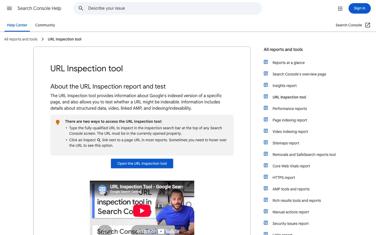Viewport: 376px width, 235px height.
Task: Click the breadcrumb chevron arrow
Action: tap(43, 39)
